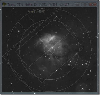
Task: Click the Angle: -40.0° label
Action: point(36,11)
